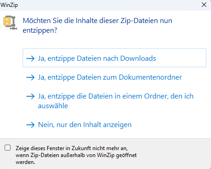
Task: Choose 'Ja, entzippe Dateien zum Dokumentenordner'
Action: click(x=104, y=77)
